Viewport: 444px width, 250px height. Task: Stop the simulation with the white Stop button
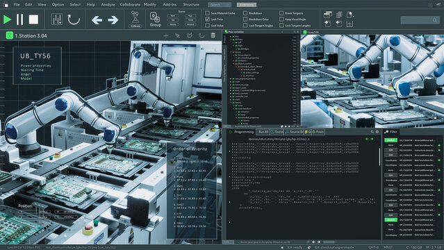coord(33,19)
